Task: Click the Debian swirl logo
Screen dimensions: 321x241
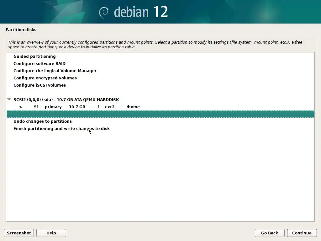Action: click(104, 13)
